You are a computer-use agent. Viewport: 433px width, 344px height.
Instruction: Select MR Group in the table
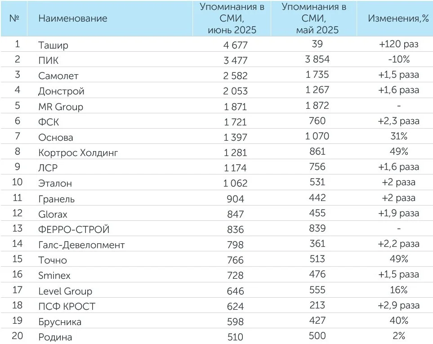click(x=61, y=107)
